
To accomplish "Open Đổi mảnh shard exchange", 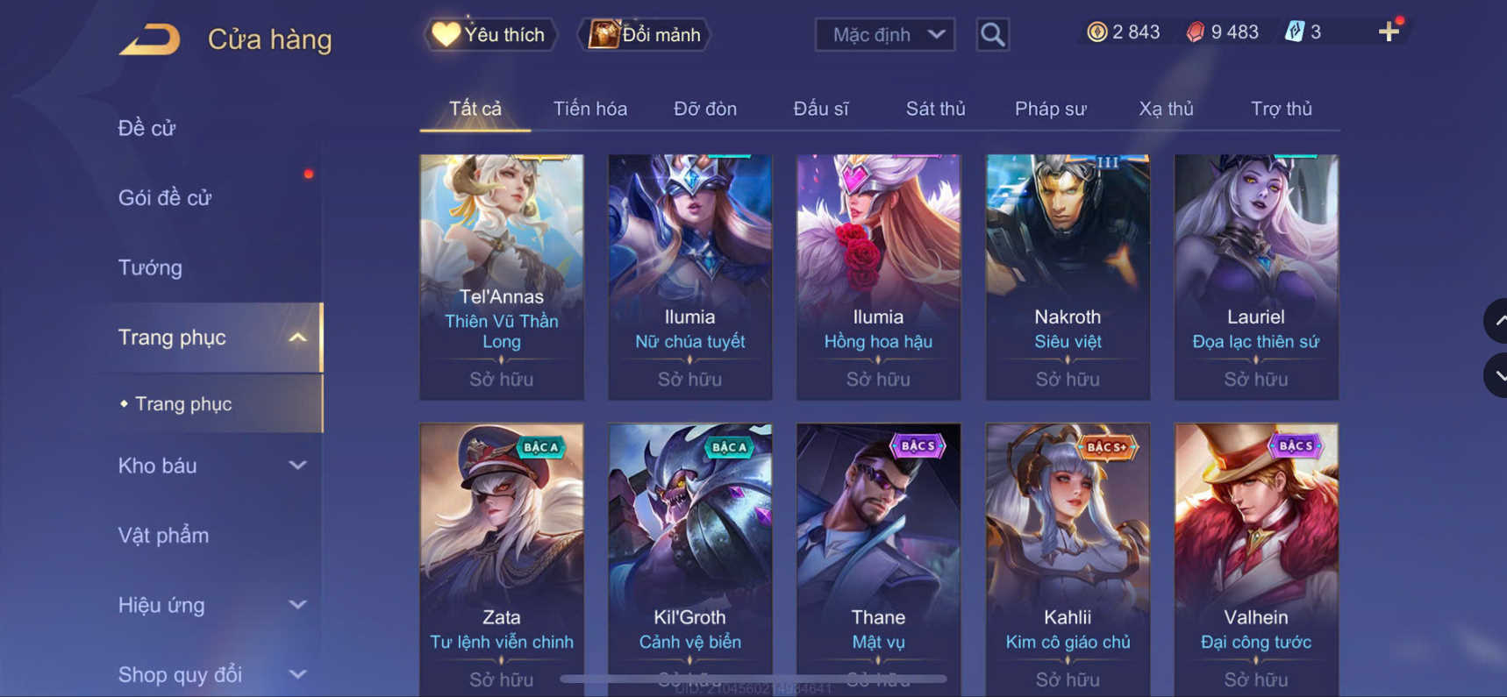I will (x=644, y=35).
